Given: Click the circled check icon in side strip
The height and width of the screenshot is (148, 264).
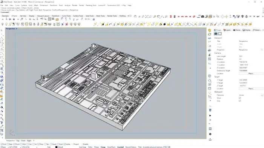Looking at the screenshot, I should (210, 76).
